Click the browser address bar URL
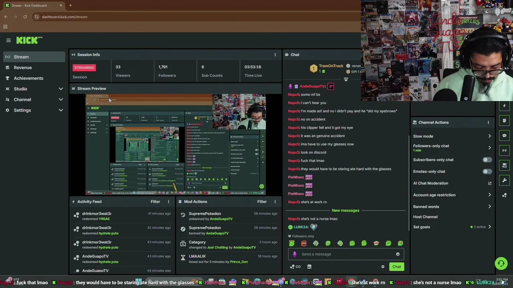 [65, 17]
